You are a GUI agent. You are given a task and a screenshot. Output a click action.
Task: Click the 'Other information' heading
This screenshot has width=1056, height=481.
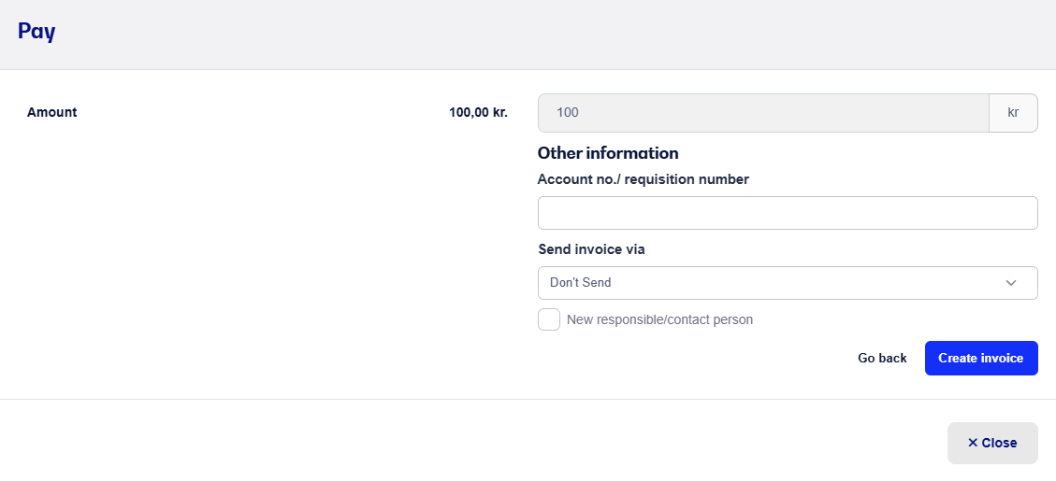tap(608, 153)
